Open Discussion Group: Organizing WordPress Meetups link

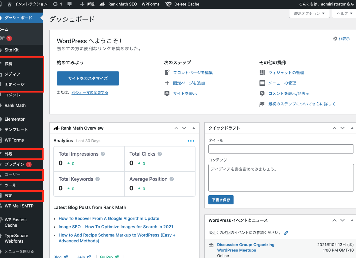(246, 247)
